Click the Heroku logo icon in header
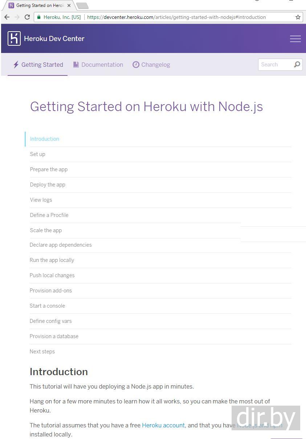The height and width of the screenshot is (439, 306). 14,38
